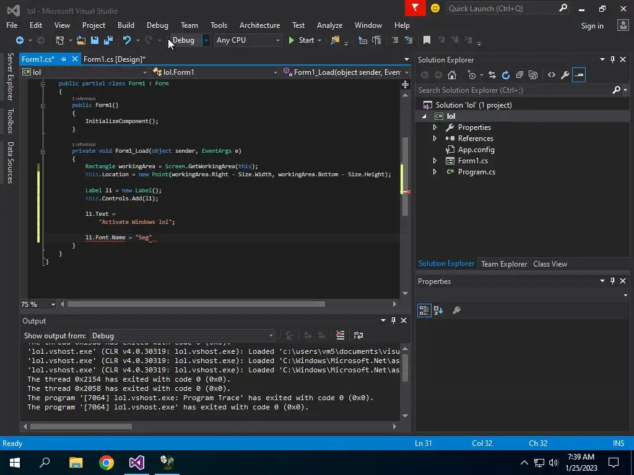The image size is (634, 475).
Task: Toggle Word Wrap in the Output pane
Action: coord(358,335)
